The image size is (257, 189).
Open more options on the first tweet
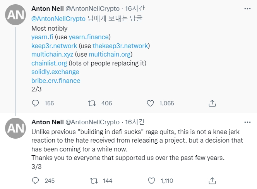pyautogui.click(x=247, y=9)
